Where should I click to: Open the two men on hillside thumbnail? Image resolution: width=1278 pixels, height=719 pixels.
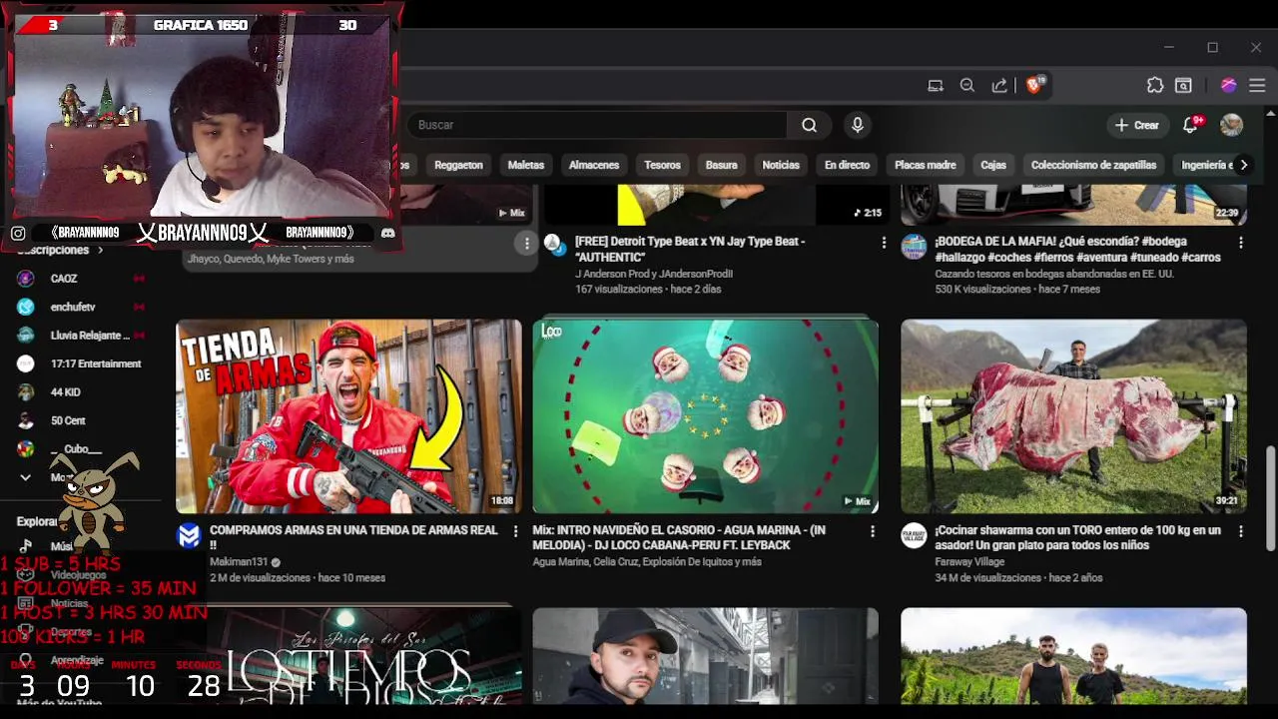[x=1073, y=656]
